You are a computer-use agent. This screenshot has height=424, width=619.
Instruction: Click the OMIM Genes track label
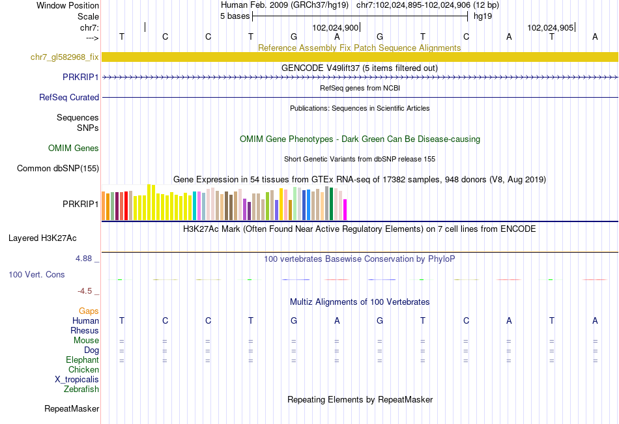74,148
